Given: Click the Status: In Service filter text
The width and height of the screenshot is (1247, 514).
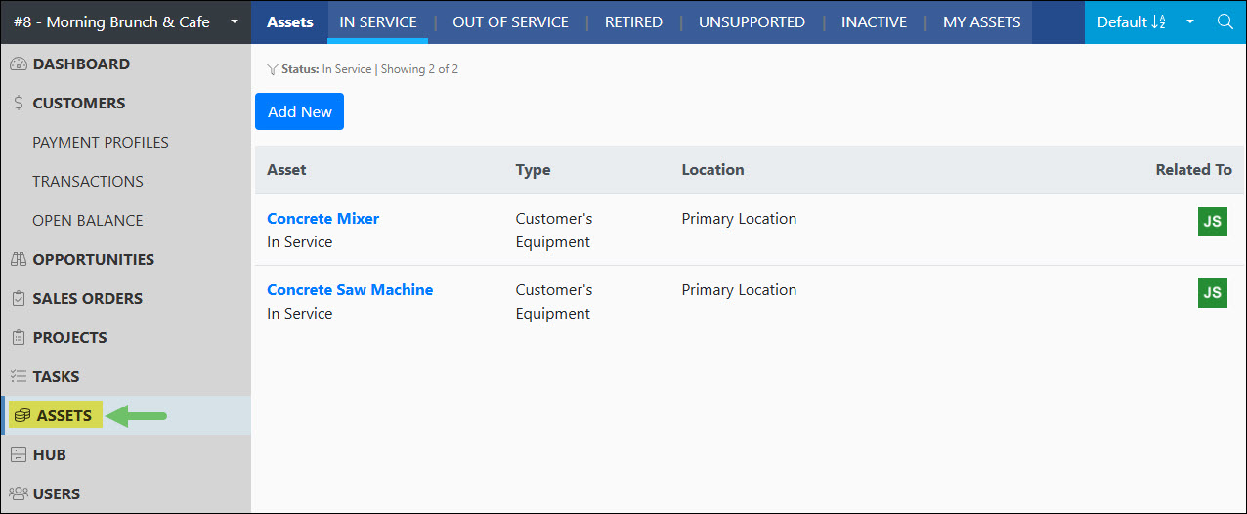Looking at the screenshot, I should [x=326, y=69].
